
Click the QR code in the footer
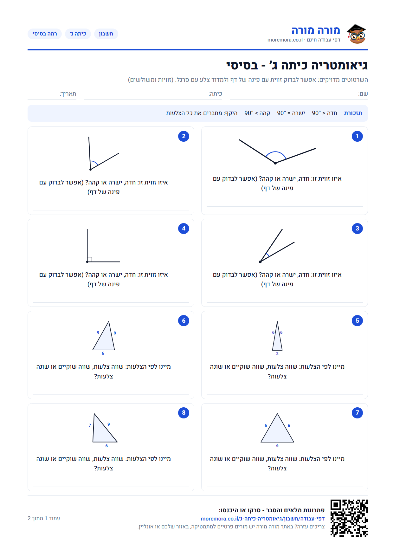(x=349, y=518)
